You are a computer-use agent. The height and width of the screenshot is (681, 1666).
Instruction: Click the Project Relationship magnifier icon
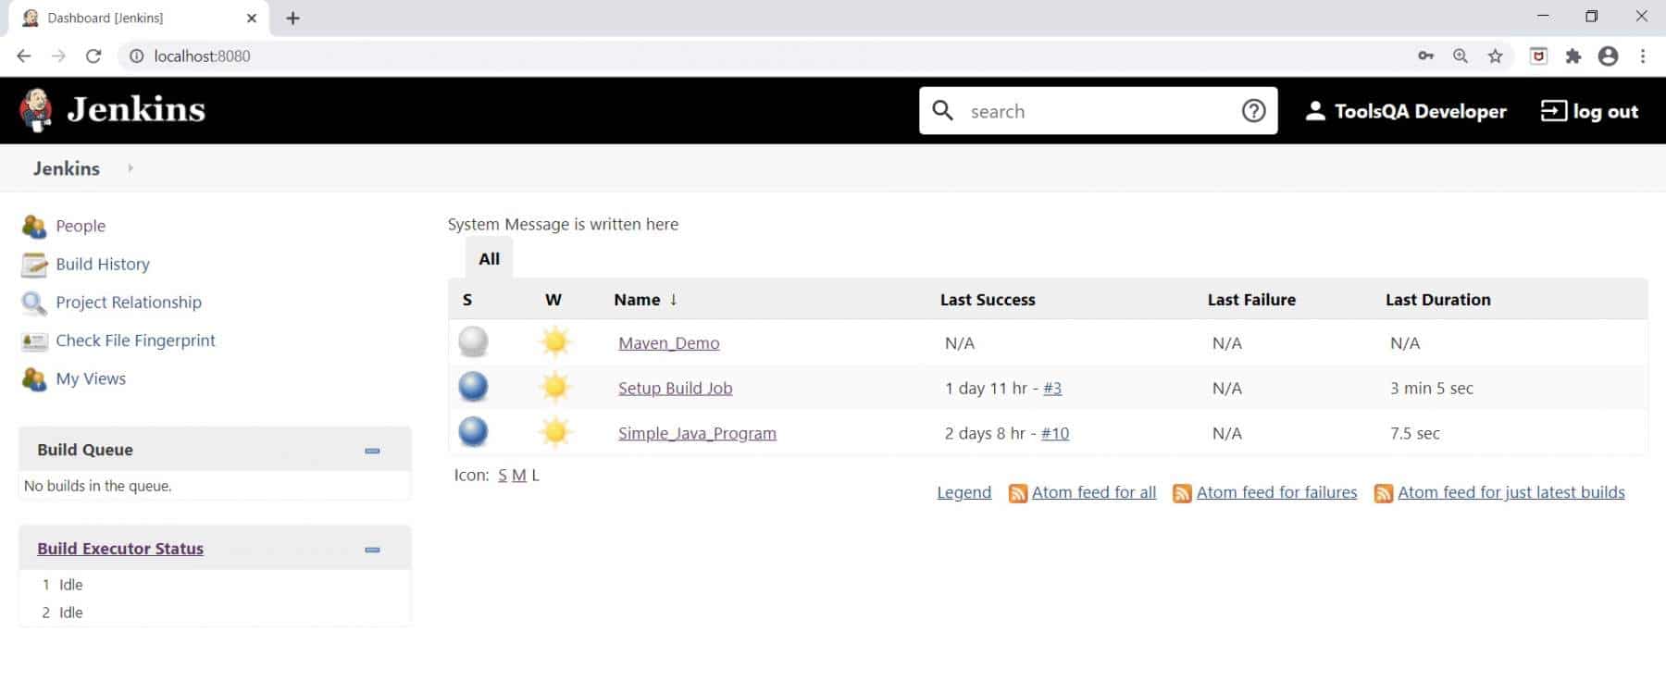tap(34, 303)
